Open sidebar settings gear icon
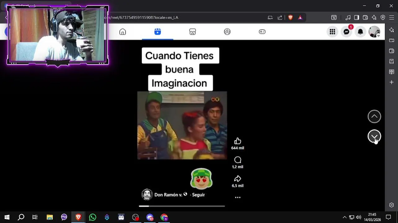 [x=391, y=205]
